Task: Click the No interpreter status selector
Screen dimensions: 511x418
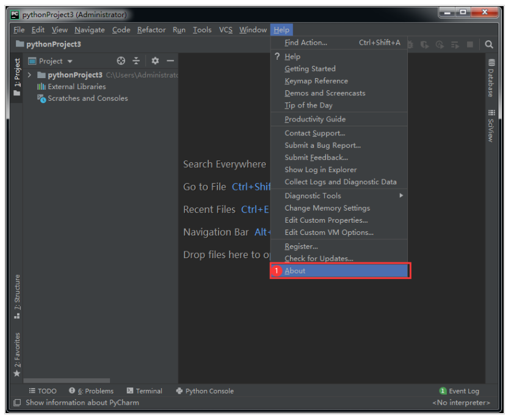Action: 461,403
